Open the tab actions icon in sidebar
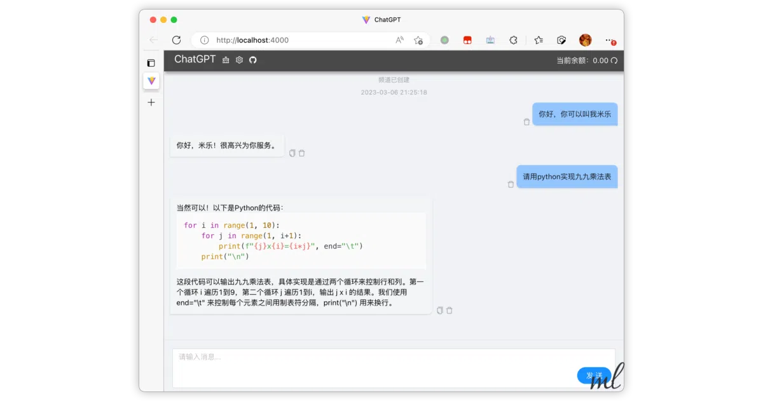Viewport: 763px width, 401px height. coord(151,63)
